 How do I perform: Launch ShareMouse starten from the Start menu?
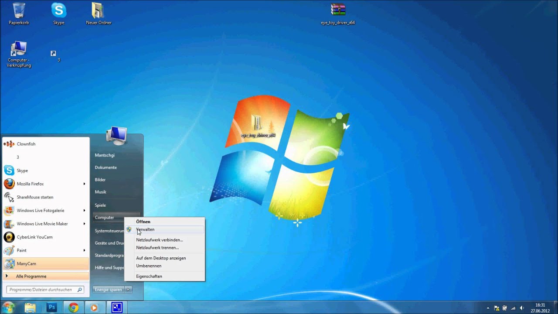pos(46,197)
